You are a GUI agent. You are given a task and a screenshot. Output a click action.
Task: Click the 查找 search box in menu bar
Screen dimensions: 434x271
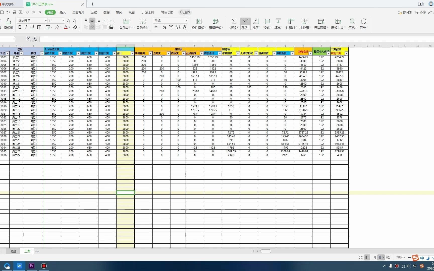pos(185,12)
